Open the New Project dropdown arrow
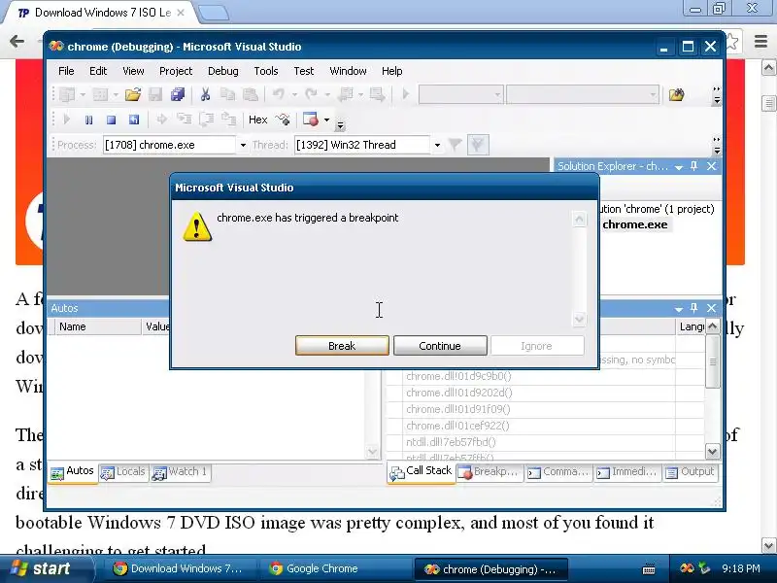 click(83, 94)
